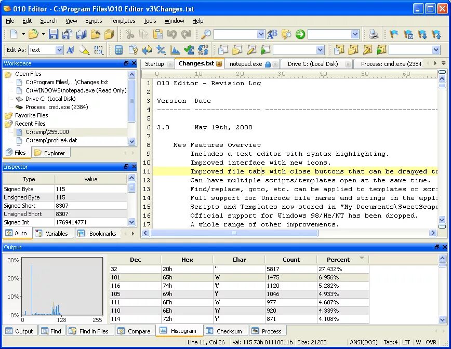The height and width of the screenshot is (349, 451).
Task: Toggle floating for the Output panel
Action: click(x=437, y=247)
